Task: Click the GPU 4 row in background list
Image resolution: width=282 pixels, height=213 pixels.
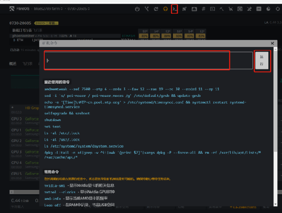Action: point(24,165)
